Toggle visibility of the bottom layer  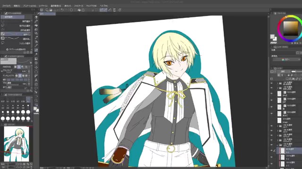click(x=272, y=164)
